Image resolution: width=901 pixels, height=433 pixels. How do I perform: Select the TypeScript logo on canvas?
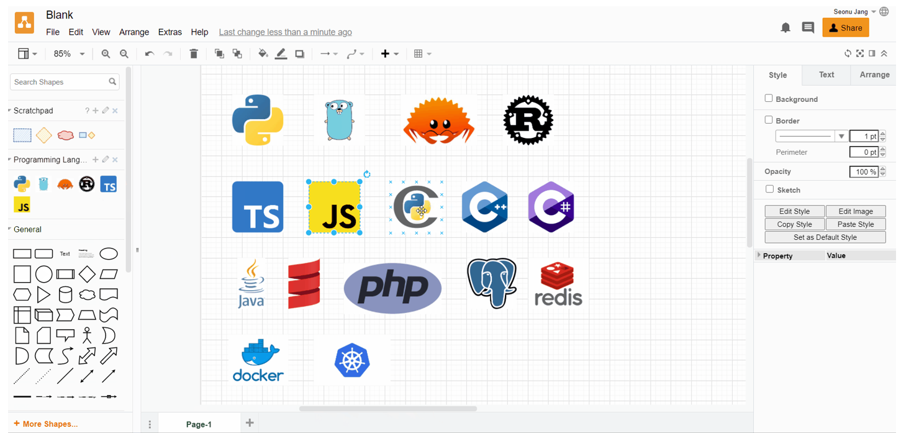pyautogui.click(x=258, y=207)
